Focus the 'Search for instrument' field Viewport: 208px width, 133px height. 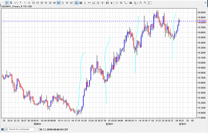coord(20,129)
